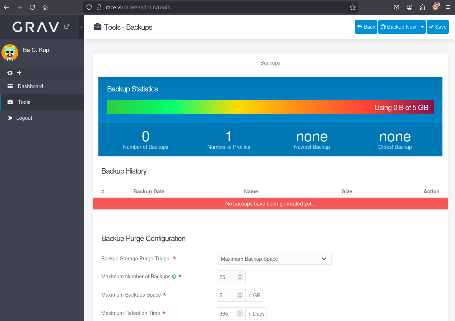The width and height of the screenshot is (455, 321).
Task: Click the Backup Now button
Action: coord(398,27)
